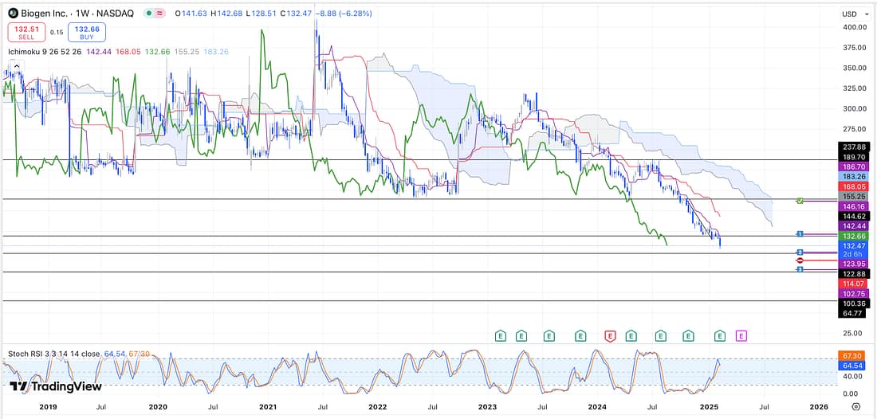Click the green checkmark order marker
877x419 pixels.
pos(800,201)
